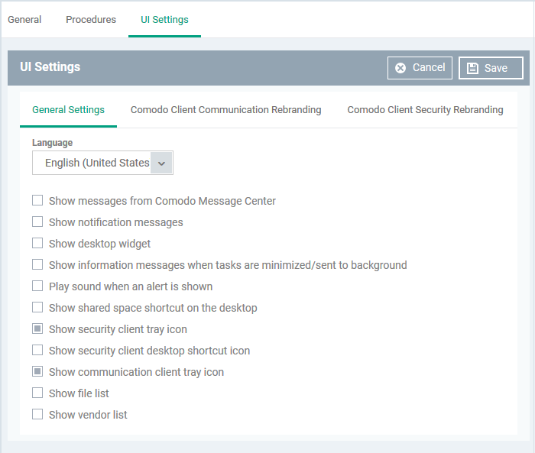The width and height of the screenshot is (535, 453).
Task: Enable Show desktop widget
Action: 37,243
